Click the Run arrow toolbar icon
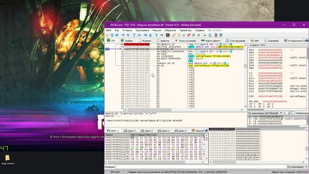Image resolution: width=309 pixels, height=174 pixels. tap(123, 35)
